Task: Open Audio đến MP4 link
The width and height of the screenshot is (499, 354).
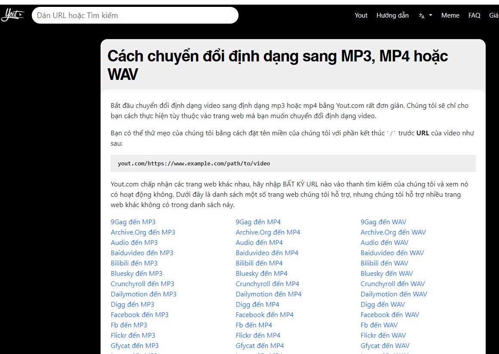Action: (259, 242)
